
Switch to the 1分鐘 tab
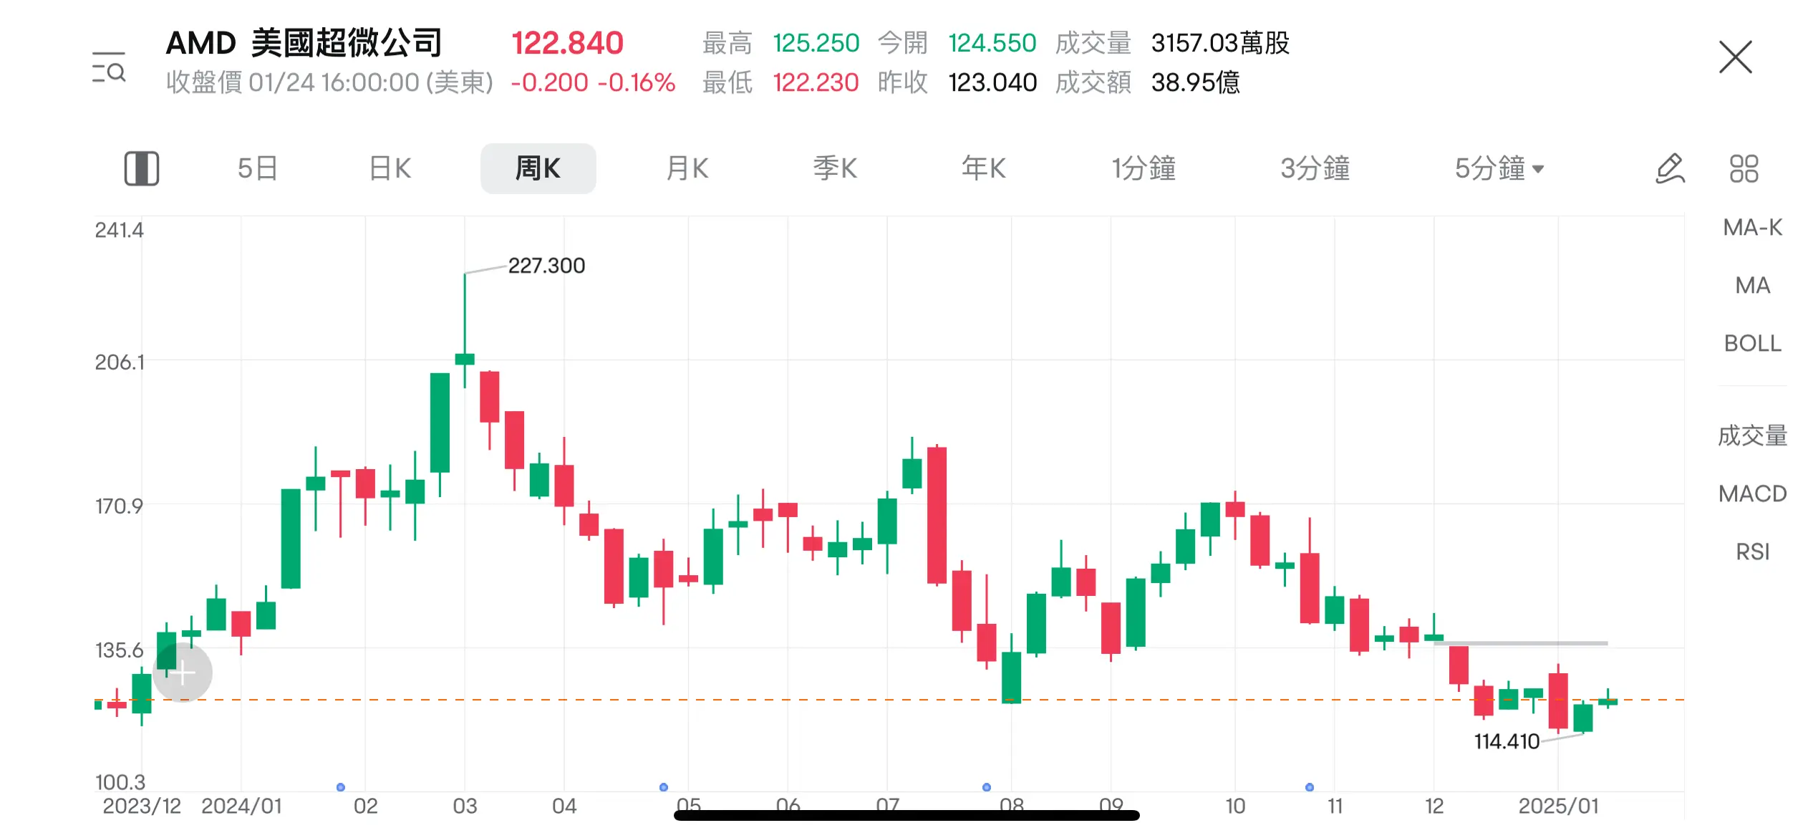(x=1144, y=168)
